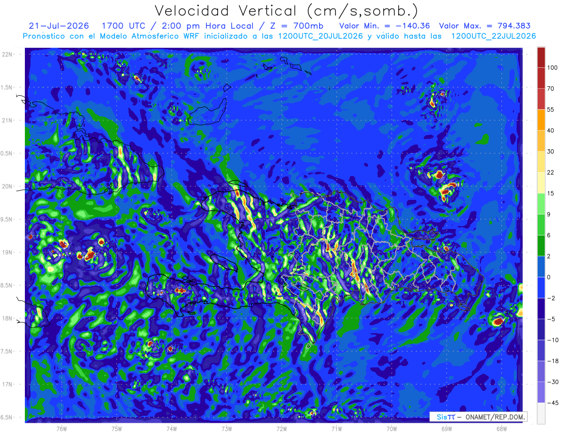Click the swatch between -18 and -10

pyautogui.click(x=541, y=350)
